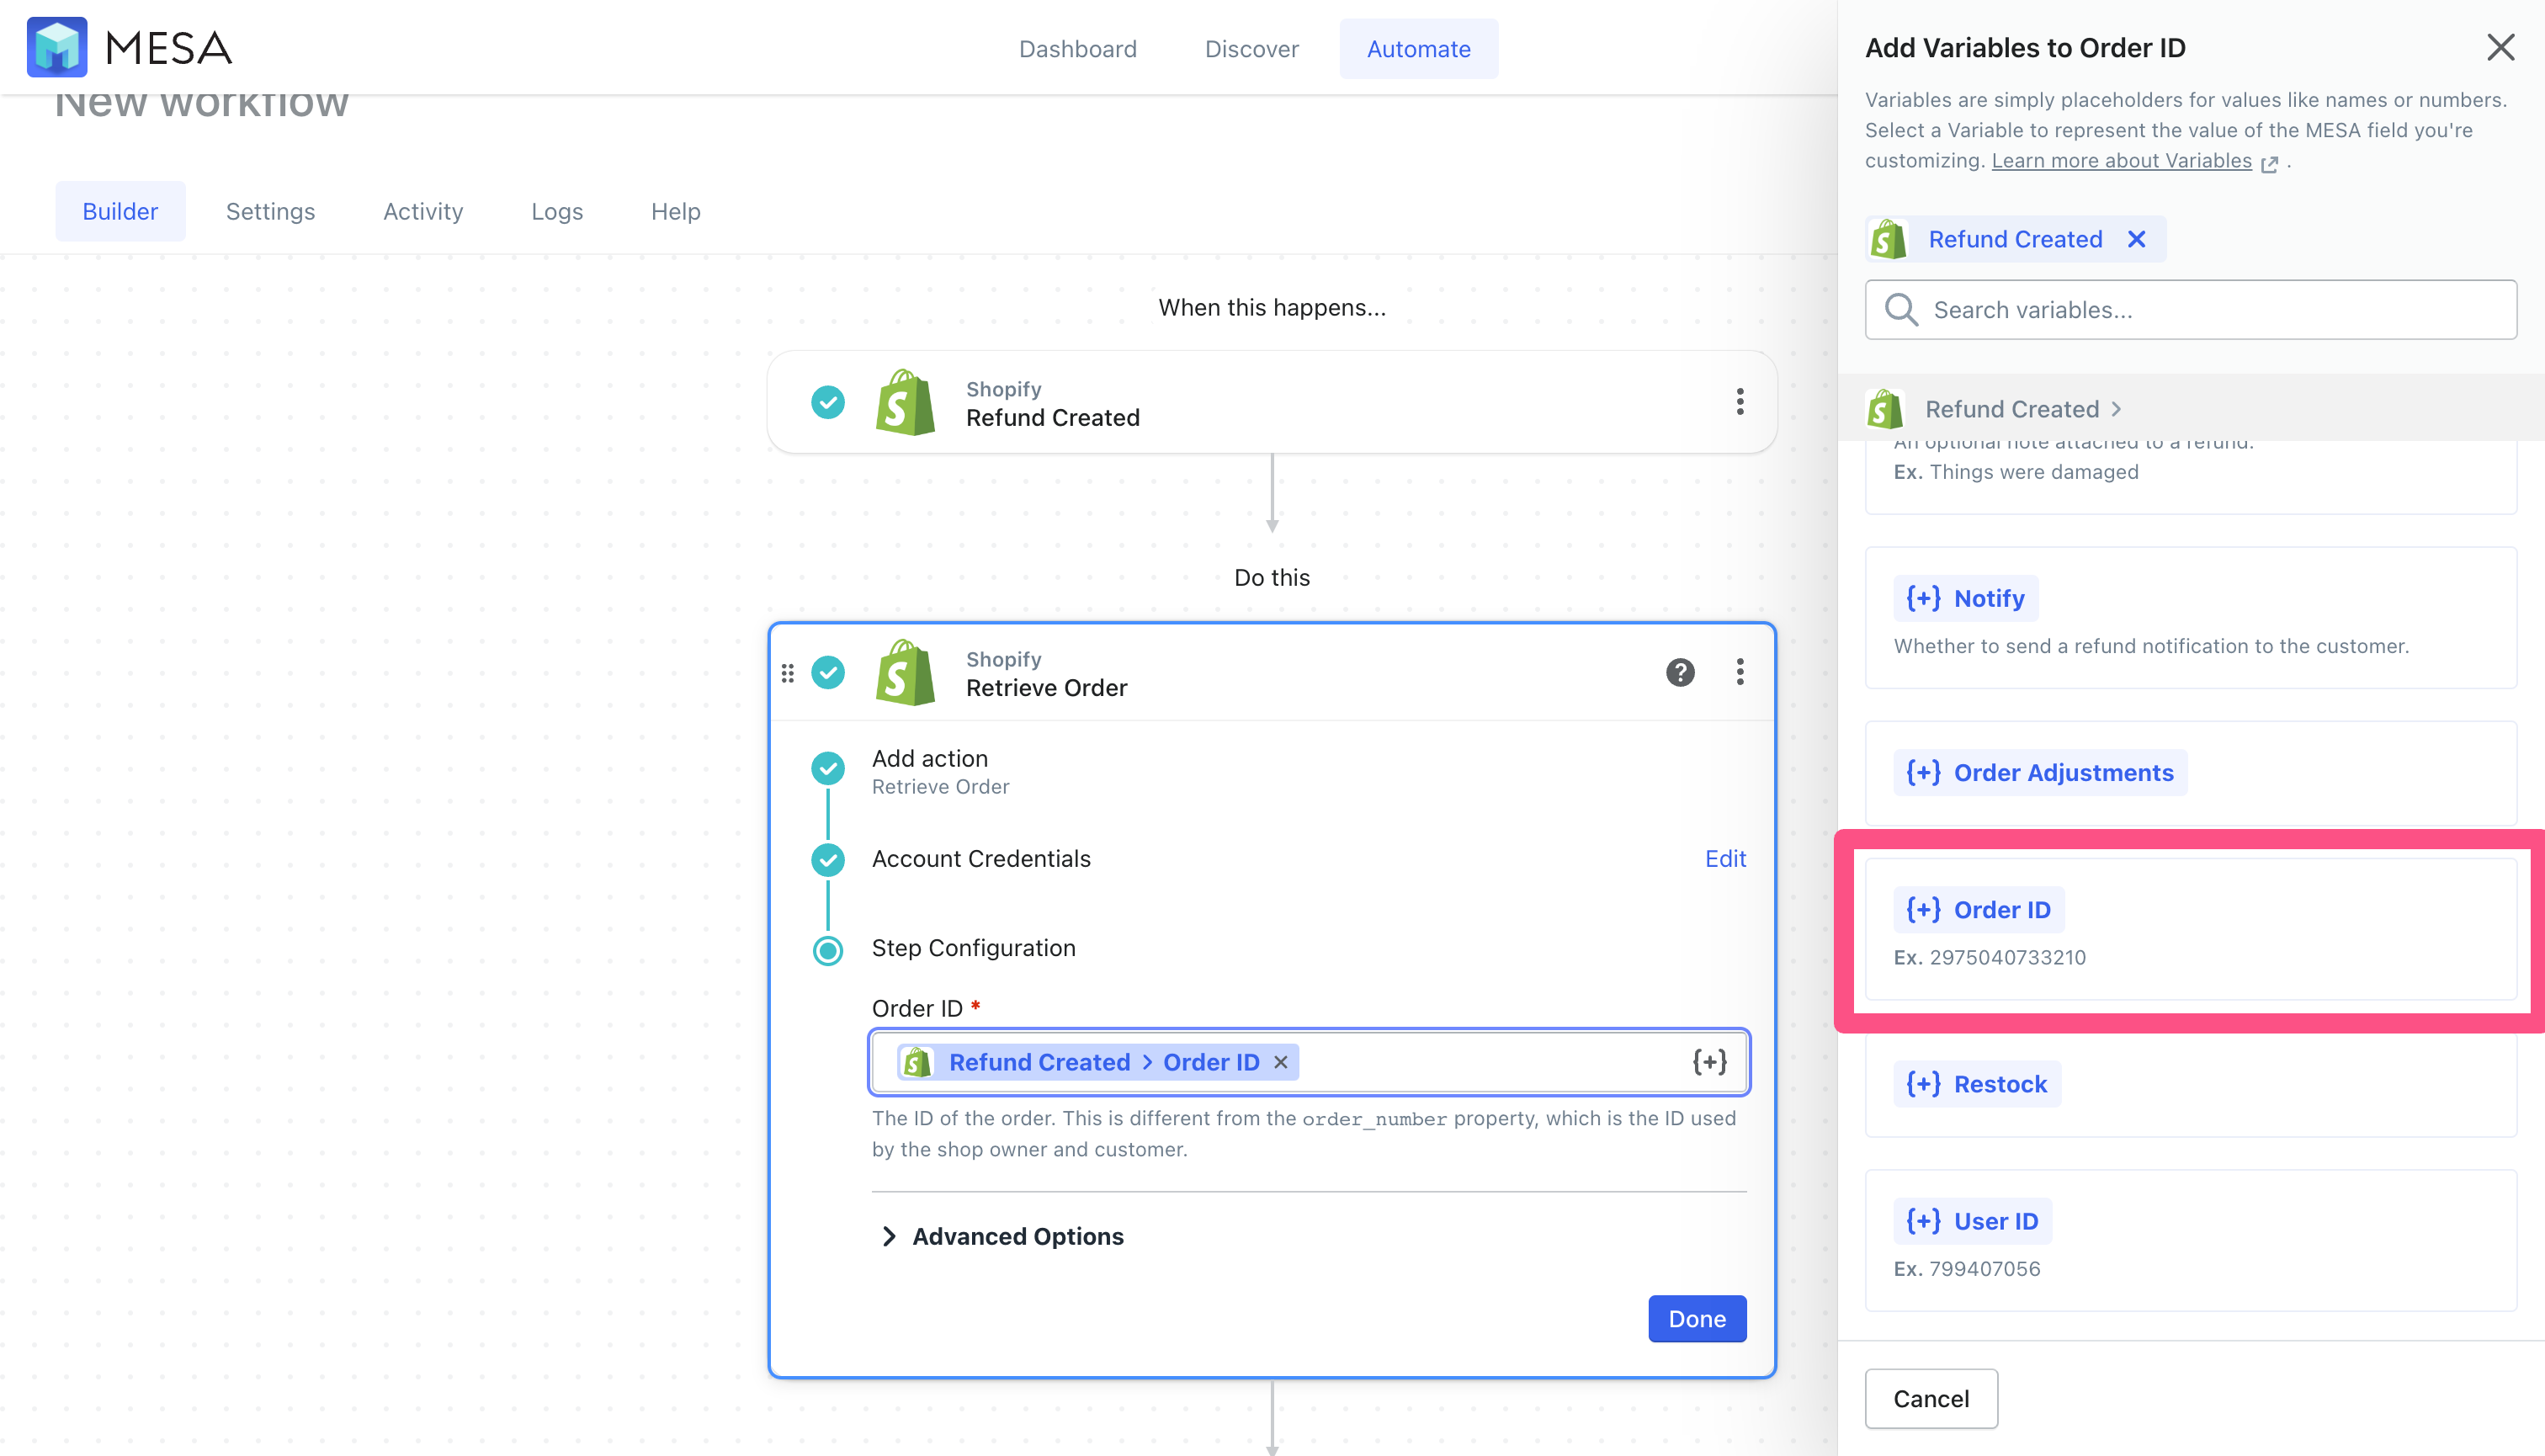Remove the Refund Created filter chip

2136,239
